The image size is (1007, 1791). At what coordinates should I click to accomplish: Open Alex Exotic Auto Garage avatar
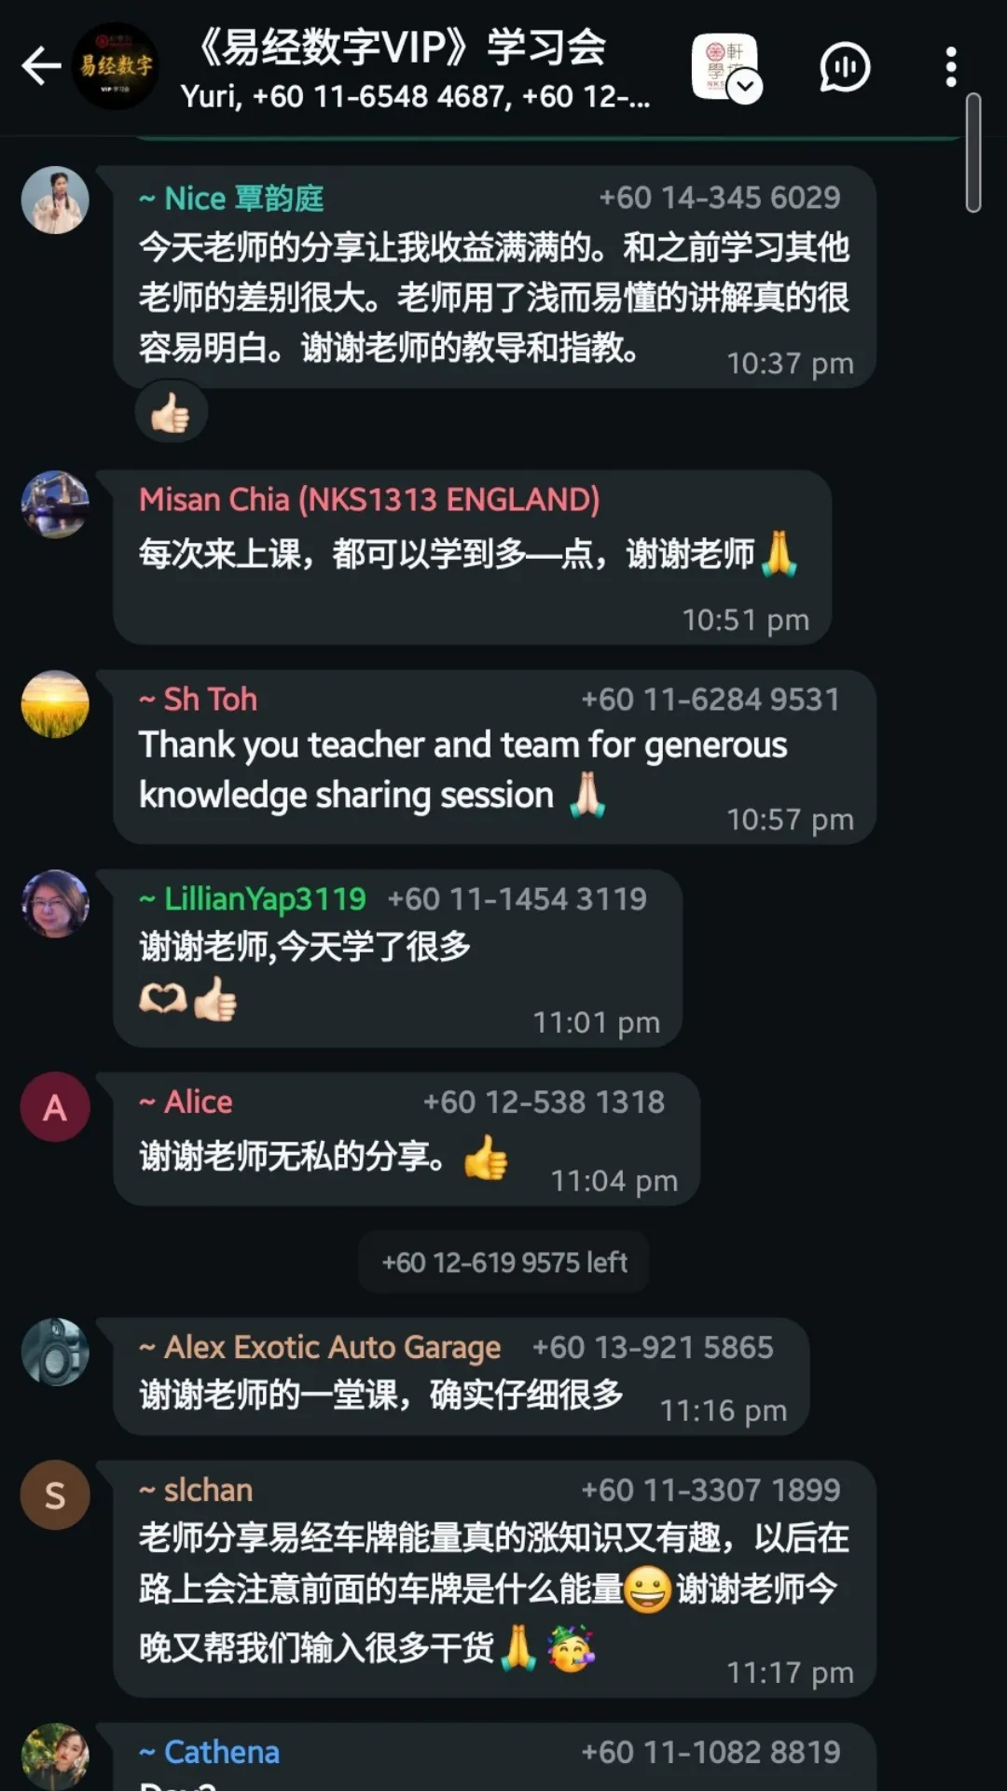pyautogui.click(x=55, y=1352)
